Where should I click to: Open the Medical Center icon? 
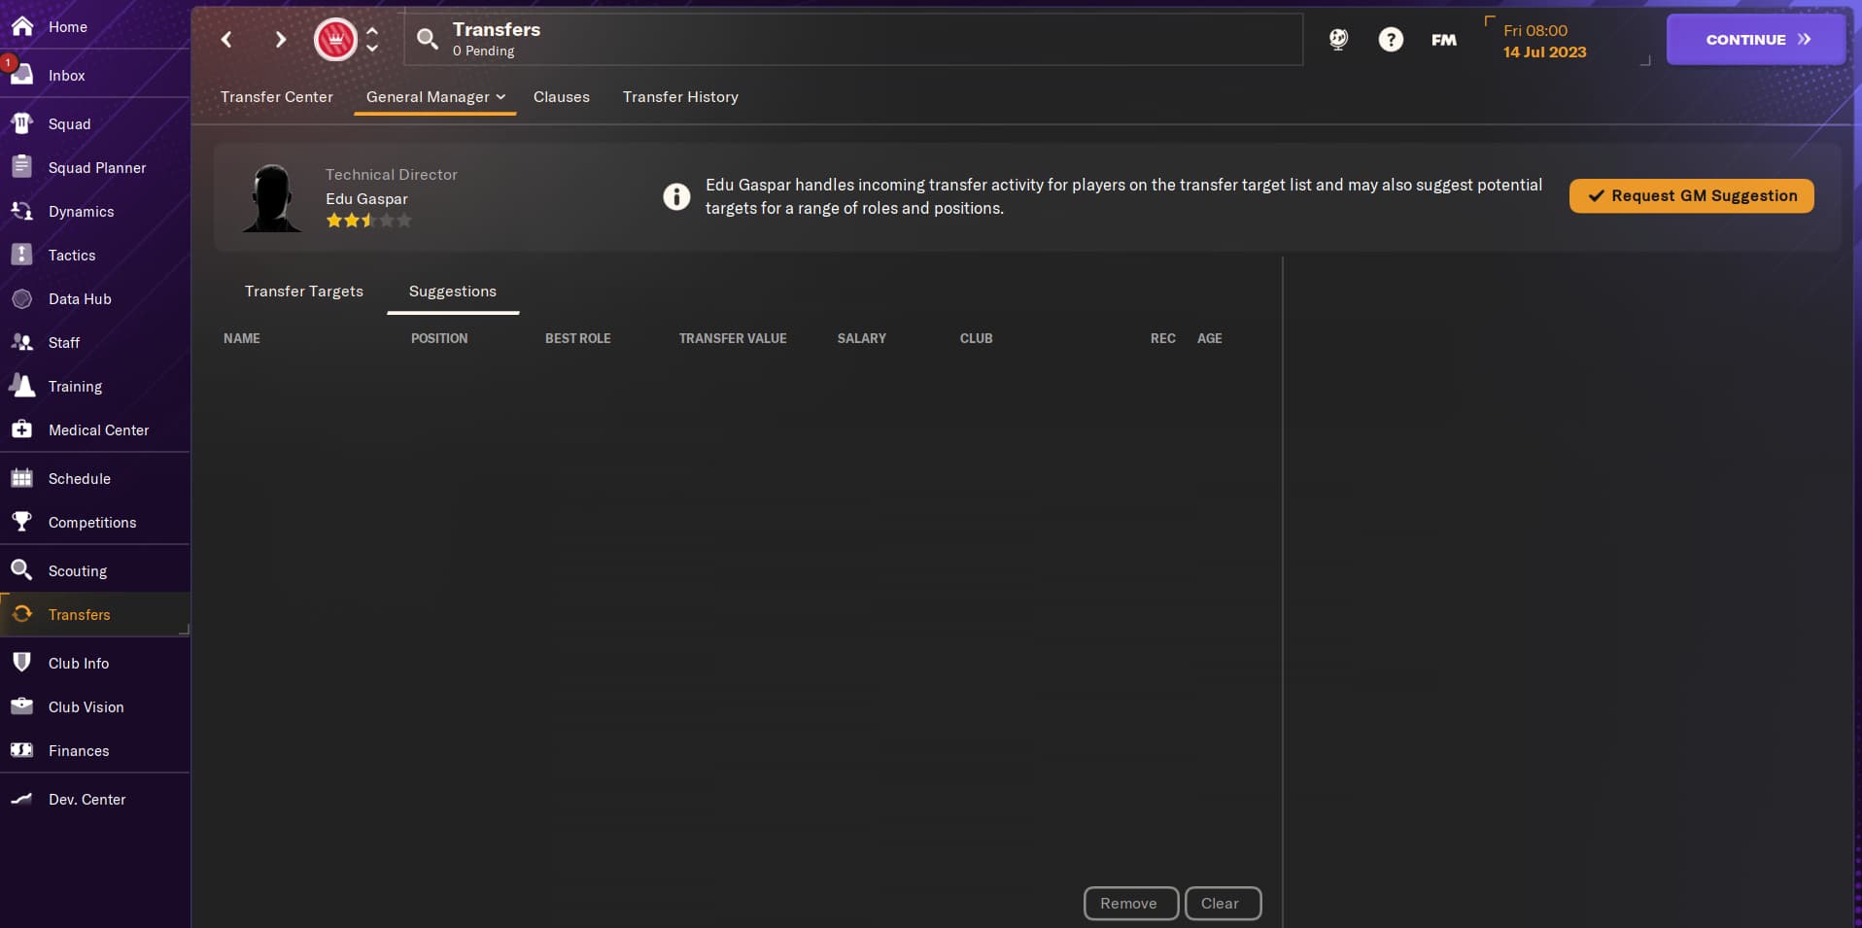21,430
